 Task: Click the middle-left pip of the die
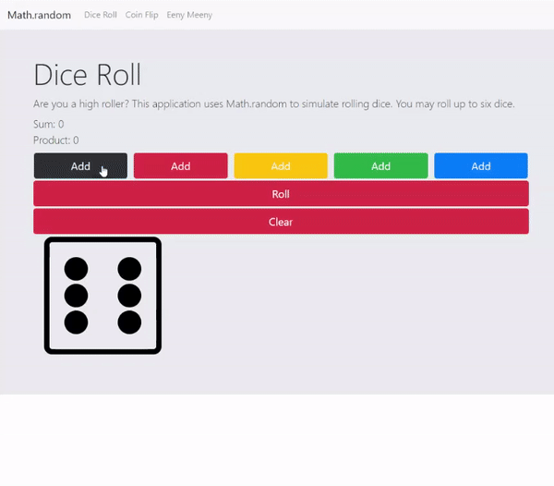tap(77, 296)
